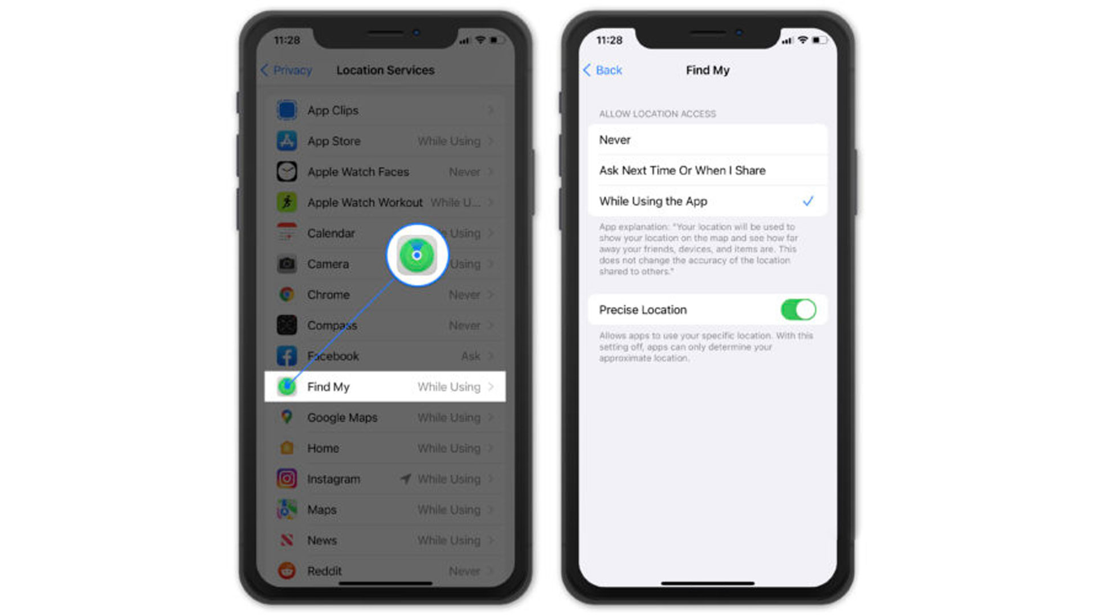Toggle Precise Location switch on

tap(798, 309)
